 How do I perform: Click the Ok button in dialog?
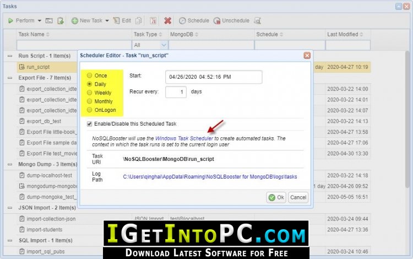(x=276, y=197)
